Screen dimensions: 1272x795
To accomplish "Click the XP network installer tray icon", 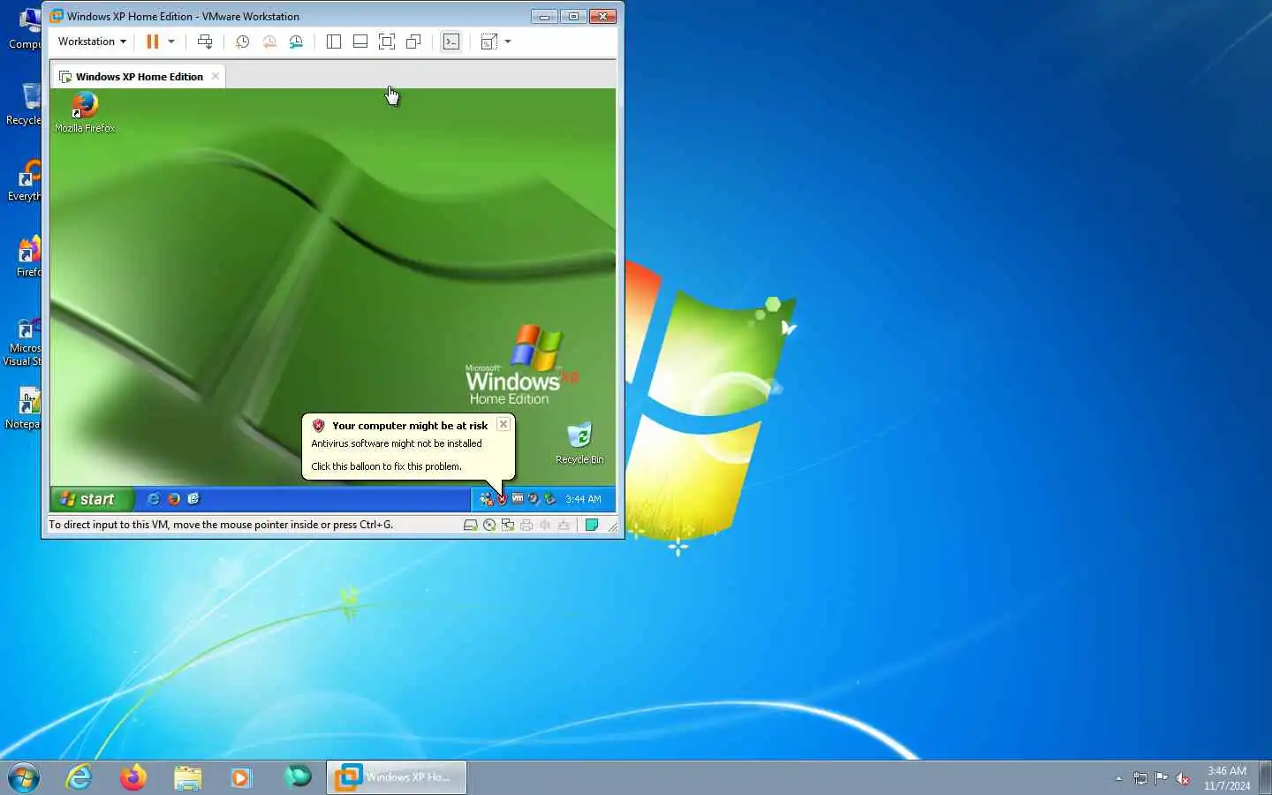I will pyautogui.click(x=486, y=499).
